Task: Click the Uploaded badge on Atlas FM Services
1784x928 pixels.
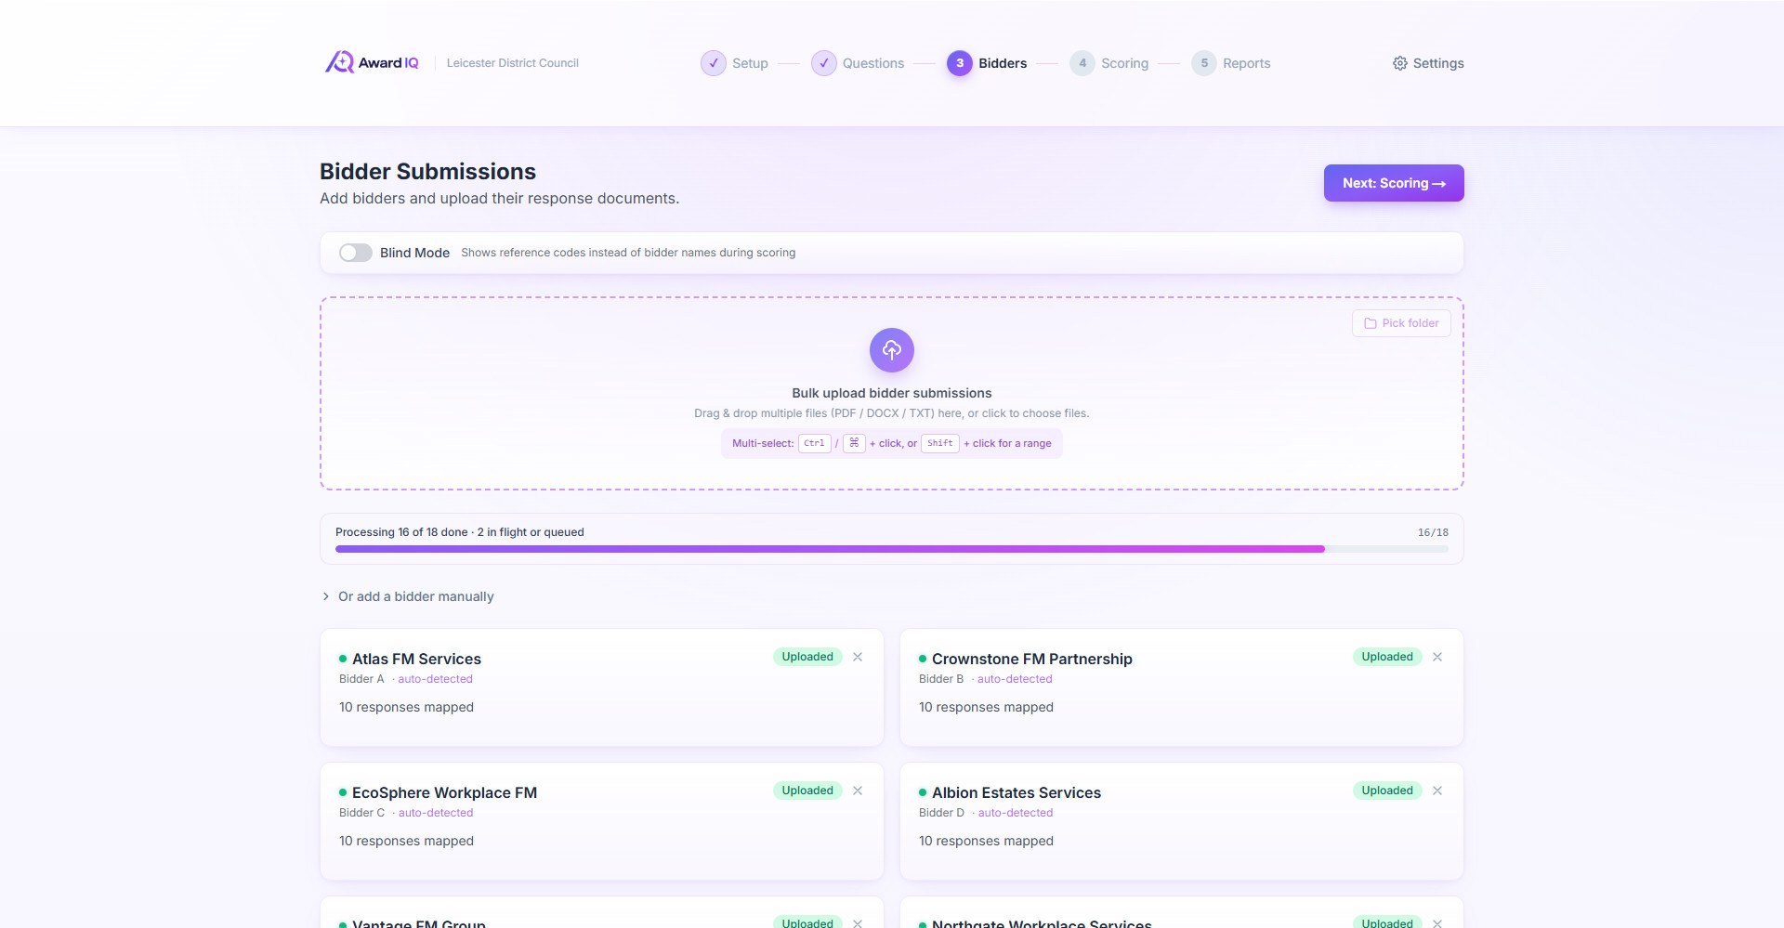Action: [807, 657]
